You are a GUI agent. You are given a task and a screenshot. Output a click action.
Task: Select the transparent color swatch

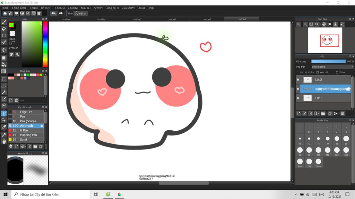[x=12, y=34]
